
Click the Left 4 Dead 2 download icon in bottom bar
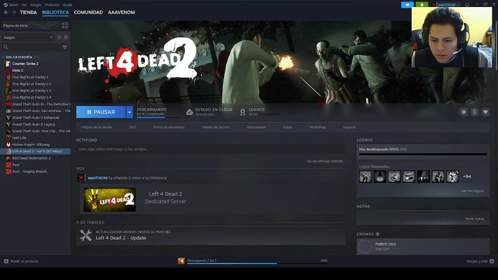click(181, 261)
